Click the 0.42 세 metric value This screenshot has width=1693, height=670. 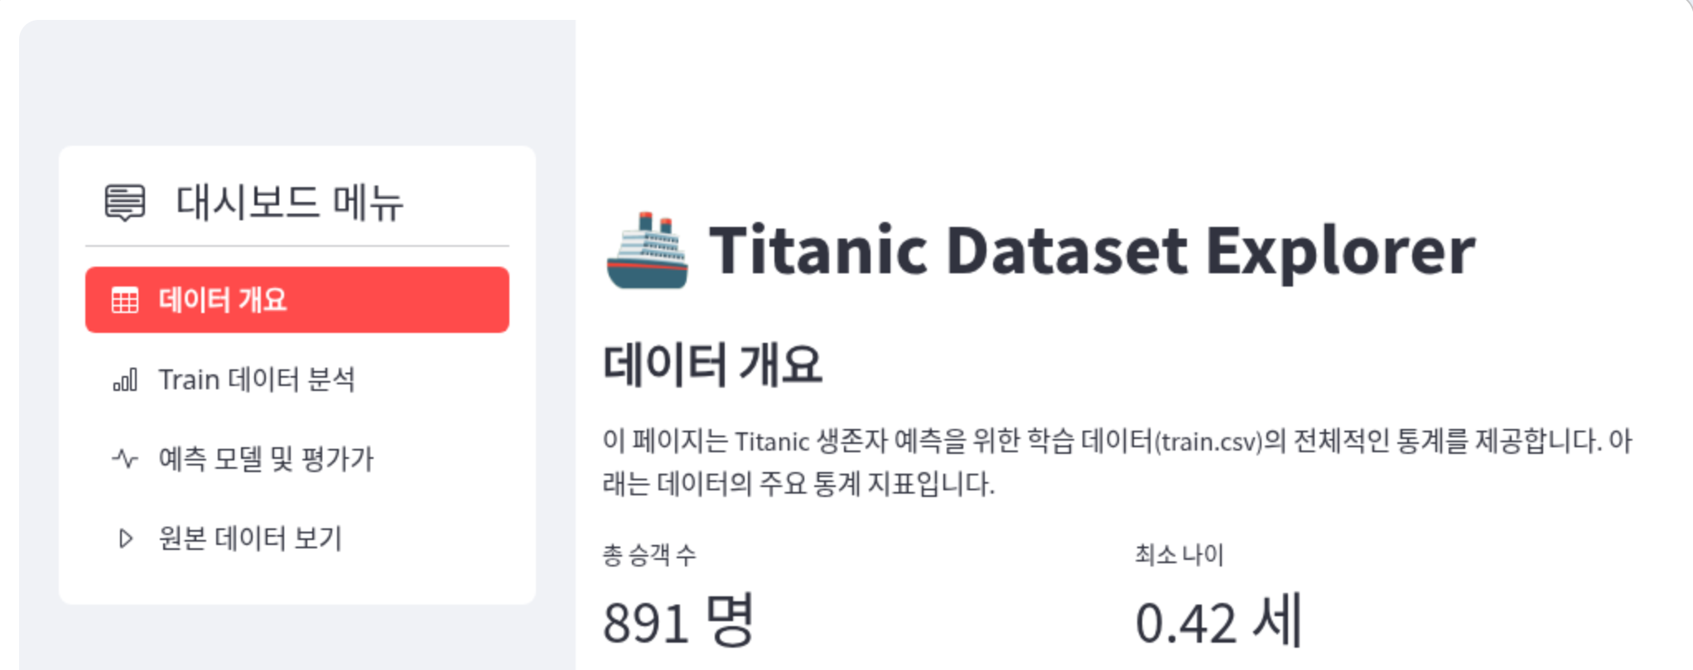pyautogui.click(x=1218, y=621)
